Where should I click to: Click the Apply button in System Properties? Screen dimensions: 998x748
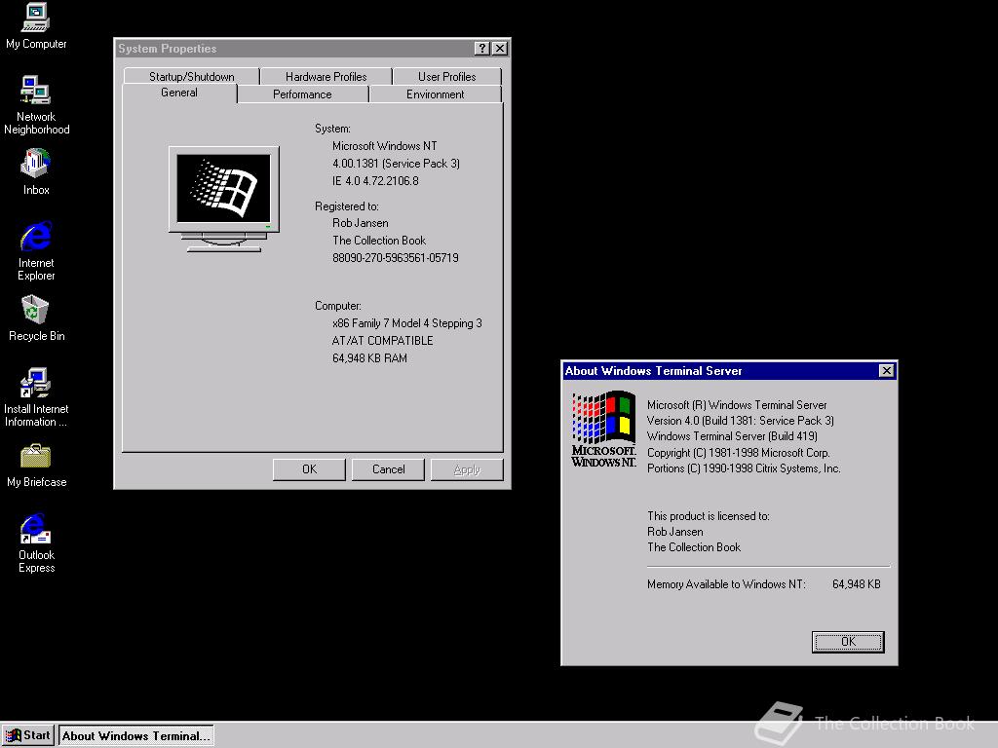pos(467,469)
